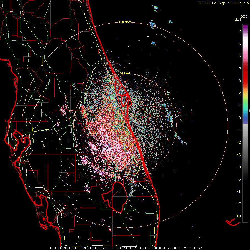The width and height of the screenshot is (250, 250).
Task: Choose the -2 dB scale label
Action: (x=239, y=142)
